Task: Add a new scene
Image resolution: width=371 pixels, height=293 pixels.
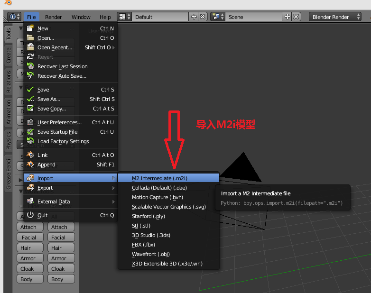Action: (287, 17)
